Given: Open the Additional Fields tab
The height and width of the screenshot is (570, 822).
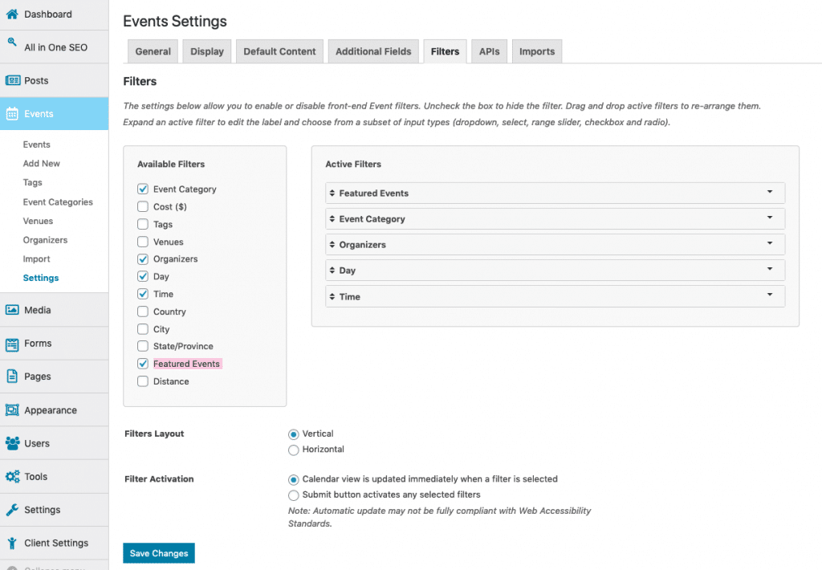Looking at the screenshot, I should [x=373, y=51].
